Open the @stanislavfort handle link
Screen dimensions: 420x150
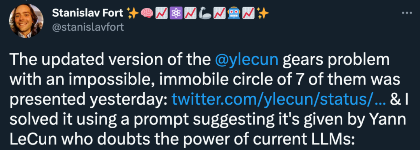coord(88,27)
